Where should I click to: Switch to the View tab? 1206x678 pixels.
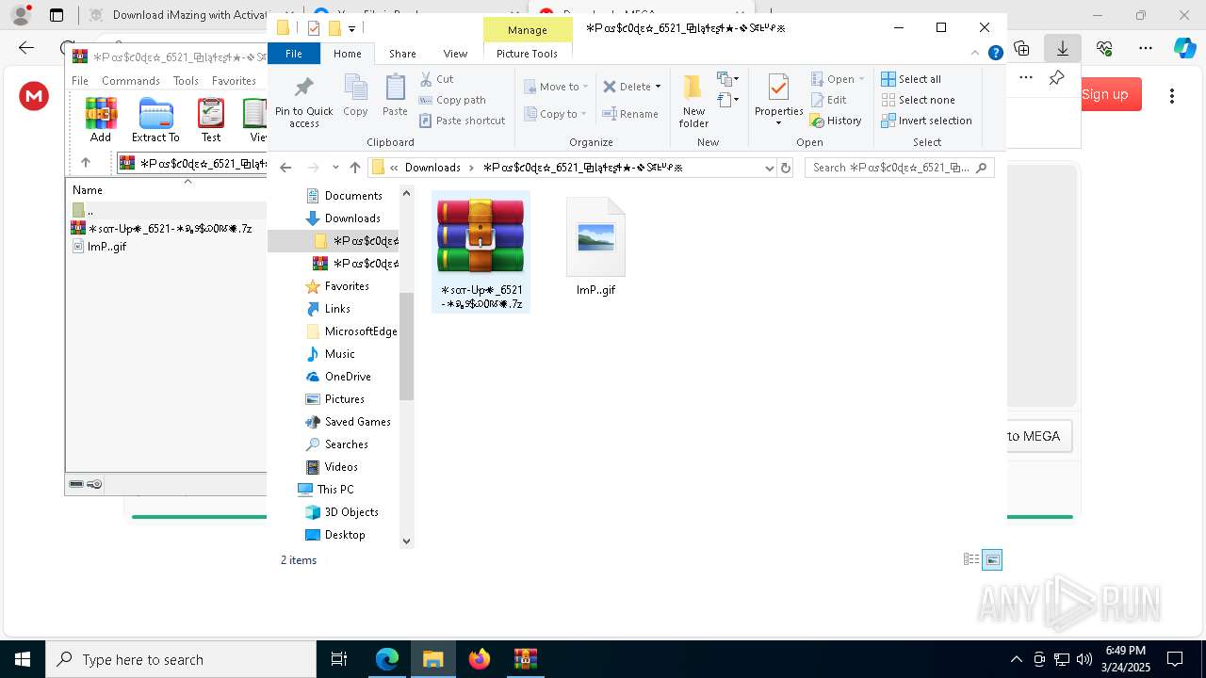(x=455, y=54)
